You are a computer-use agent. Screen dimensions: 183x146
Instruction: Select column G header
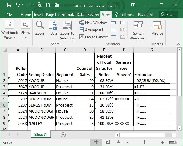pos(152,50)
